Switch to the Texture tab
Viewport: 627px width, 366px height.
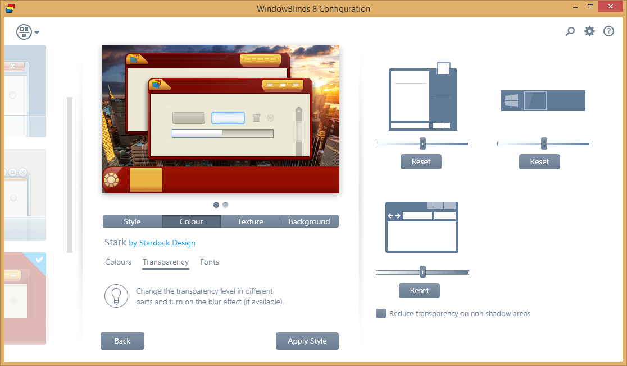click(x=251, y=221)
